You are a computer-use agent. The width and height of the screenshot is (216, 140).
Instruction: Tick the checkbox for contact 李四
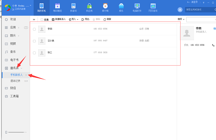click(x=34, y=29)
